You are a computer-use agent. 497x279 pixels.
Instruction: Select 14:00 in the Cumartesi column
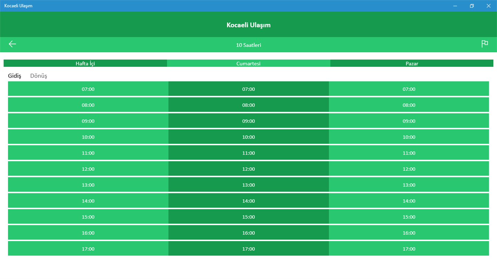[248, 201]
